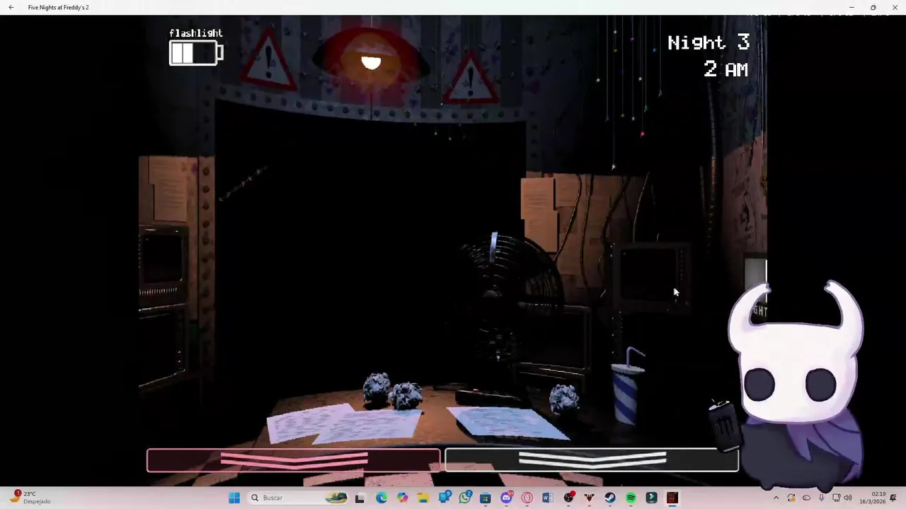The height and width of the screenshot is (509, 906).
Task: Open WhatsApp from the taskbar
Action: coord(465,497)
